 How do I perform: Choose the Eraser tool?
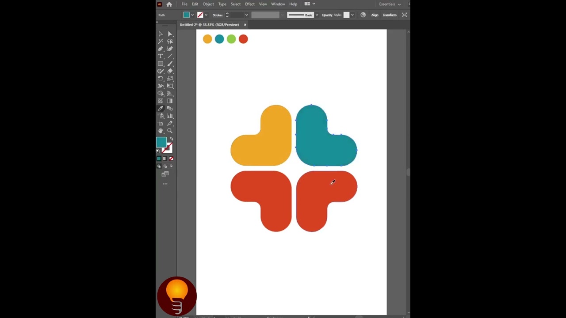tap(170, 71)
